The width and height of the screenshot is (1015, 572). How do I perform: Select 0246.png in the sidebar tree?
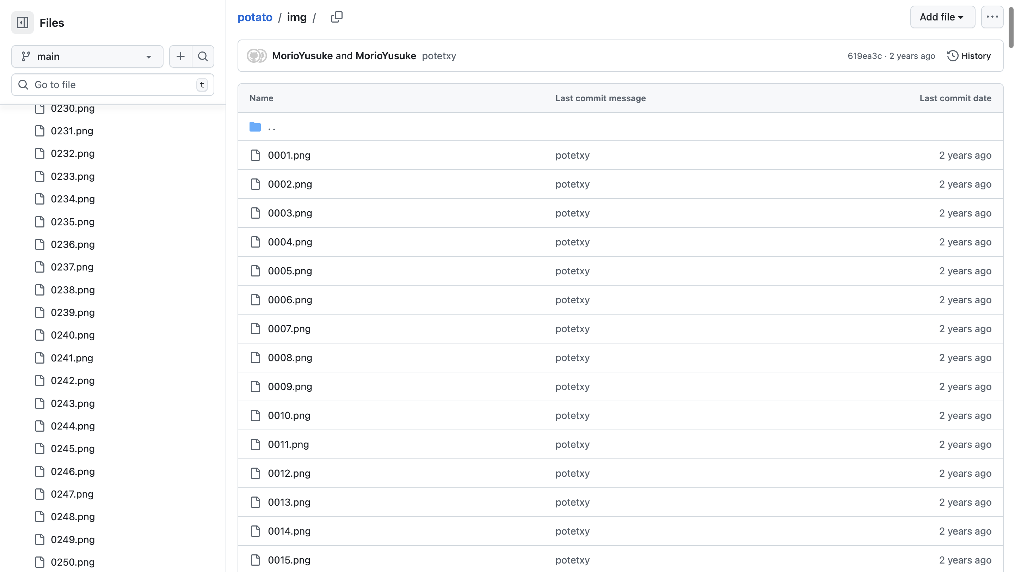(x=73, y=471)
